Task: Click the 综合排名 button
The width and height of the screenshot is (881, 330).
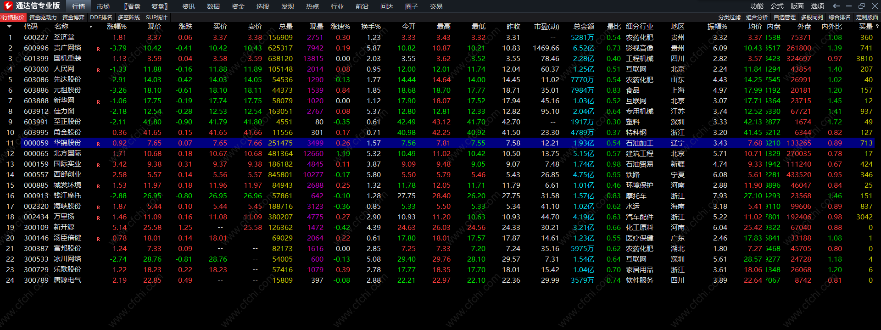Action: point(840,17)
